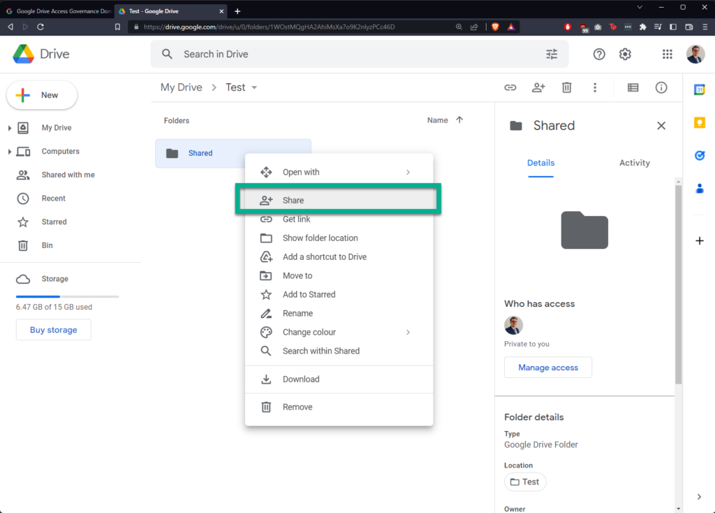Open Google Contacts side panel
Image resolution: width=715 pixels, height=513 pixels.
point(699,188)
